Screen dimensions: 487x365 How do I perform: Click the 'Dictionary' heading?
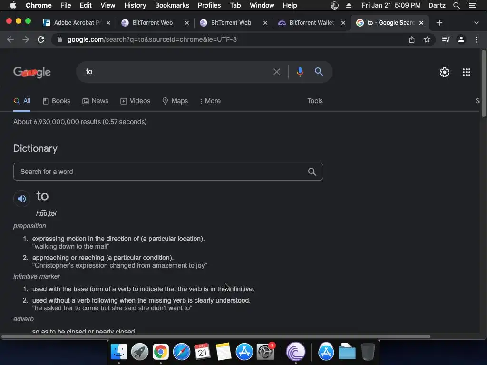[x=35, y=148]
